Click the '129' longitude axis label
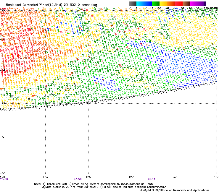This screenshot has height=192, width=219. click(131, 177)
